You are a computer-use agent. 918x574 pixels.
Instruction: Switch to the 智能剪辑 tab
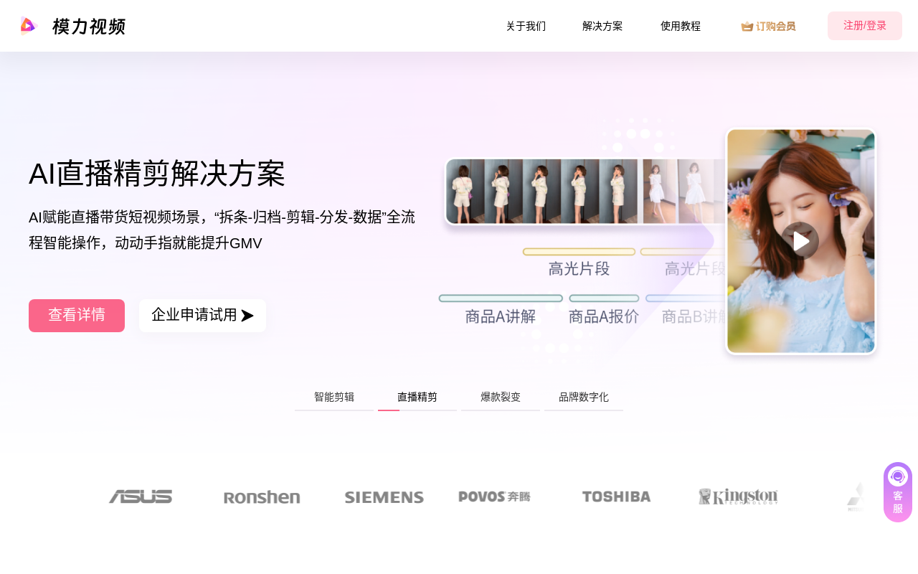coord(334,397)
